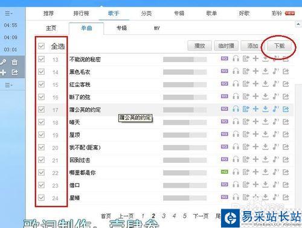Open the 分类 top tab
Screen dimensions: 302x228
[146, 13]
